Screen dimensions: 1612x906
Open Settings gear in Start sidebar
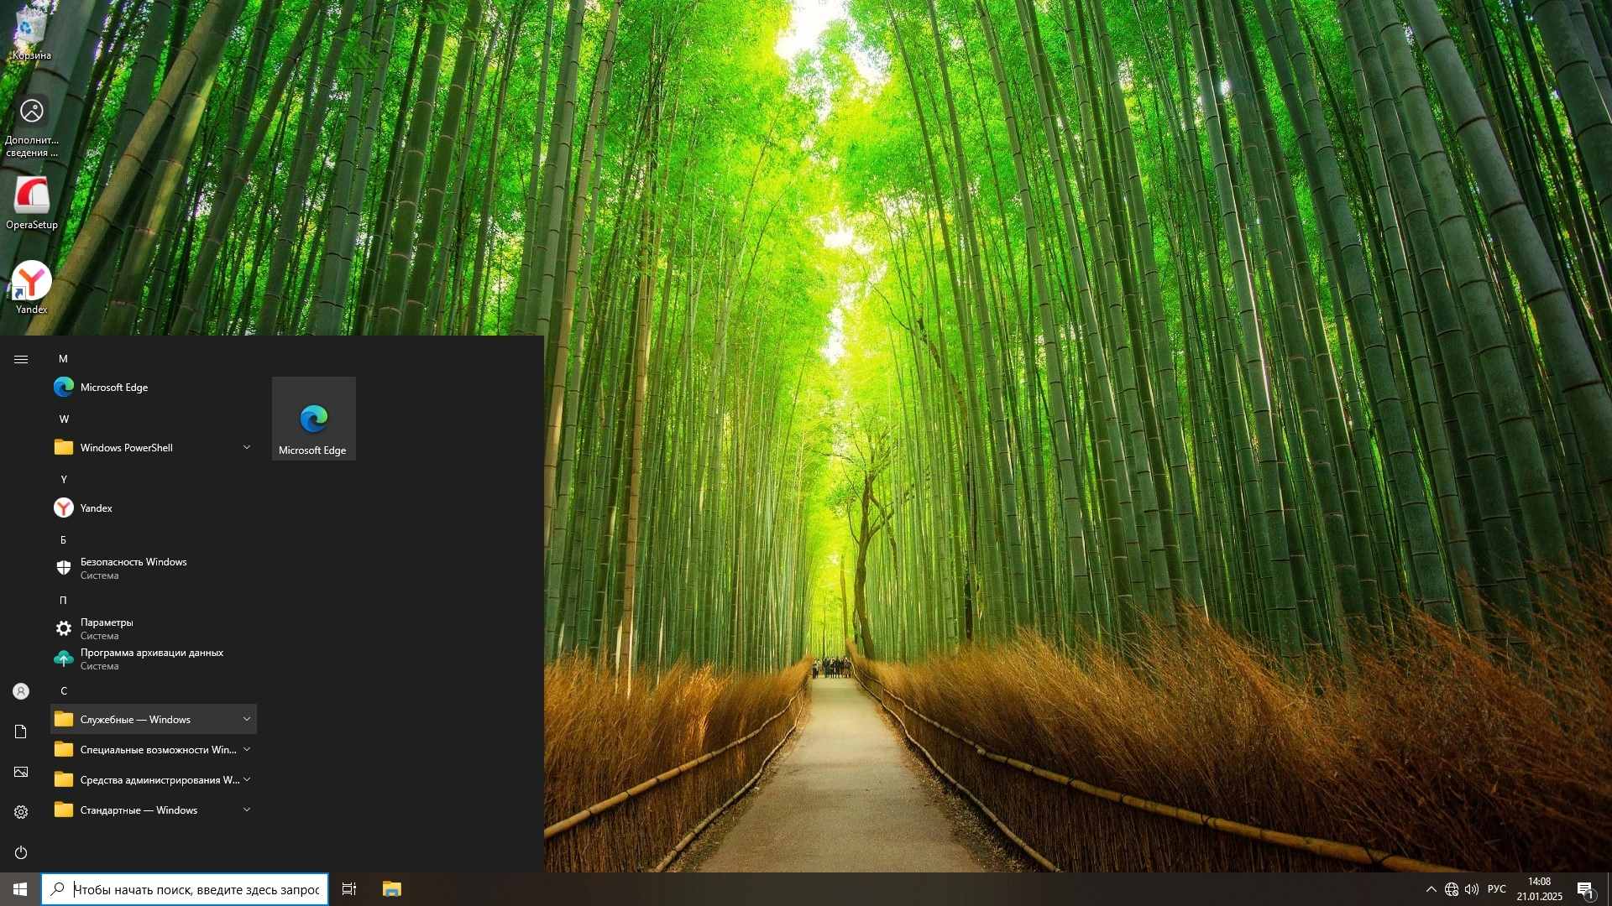pos(21,812)
